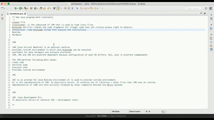Toggle the breadcrumb icon in toolbar
214x120 pixels.
tap(54, 8)
